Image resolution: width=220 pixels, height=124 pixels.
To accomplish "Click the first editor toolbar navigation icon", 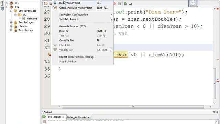I will [x=45, y=4].
